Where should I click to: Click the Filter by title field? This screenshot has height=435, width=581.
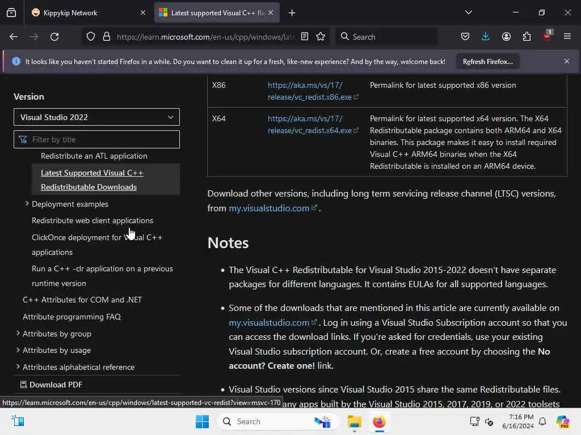coord(96,139)
